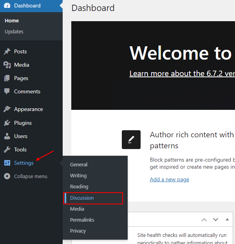The image size is (235, 244).
Task: Toggle the widget panel with triangle arrow
Action: tap(227, 219)
